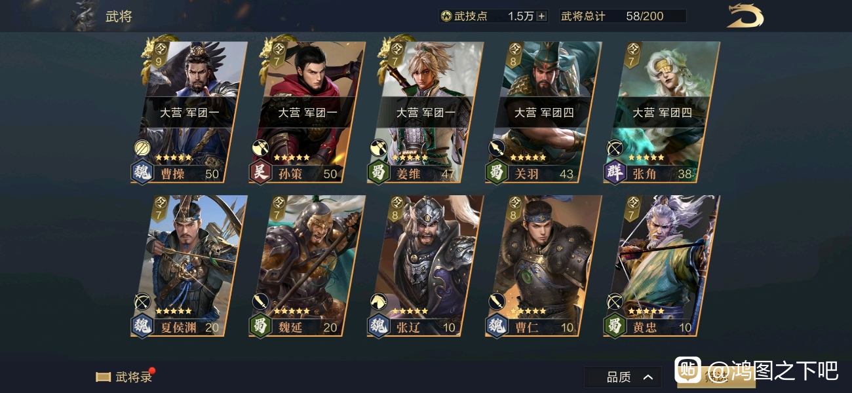Open the 魏延 general card

[x=307, y=266]
